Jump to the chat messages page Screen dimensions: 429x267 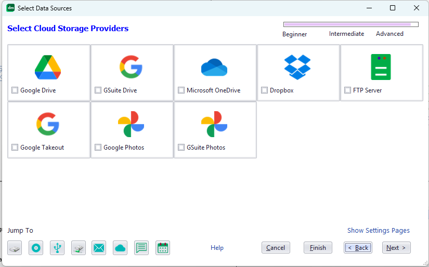141,248
